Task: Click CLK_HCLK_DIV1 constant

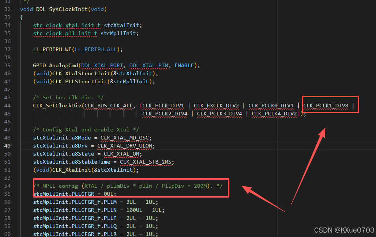Action: pos(163,106)
